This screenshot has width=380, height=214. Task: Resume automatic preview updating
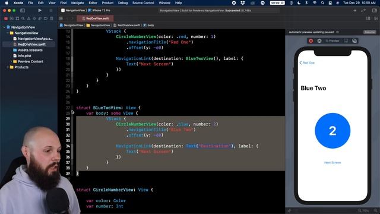point(369,32)
